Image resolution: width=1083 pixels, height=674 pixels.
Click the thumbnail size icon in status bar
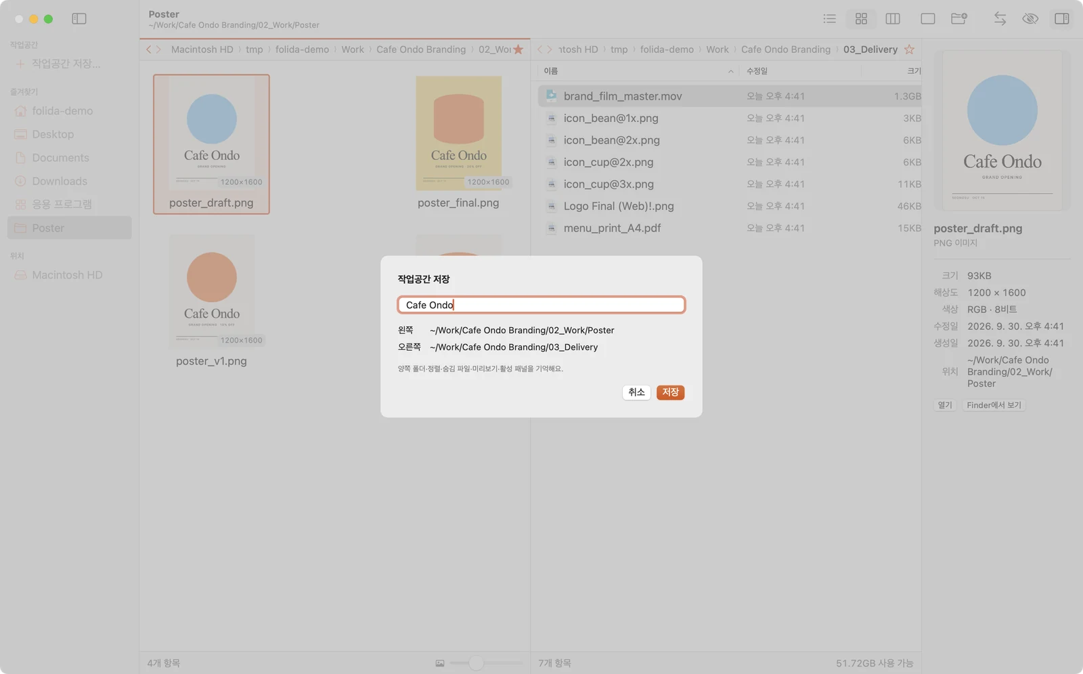pos(440,663)
